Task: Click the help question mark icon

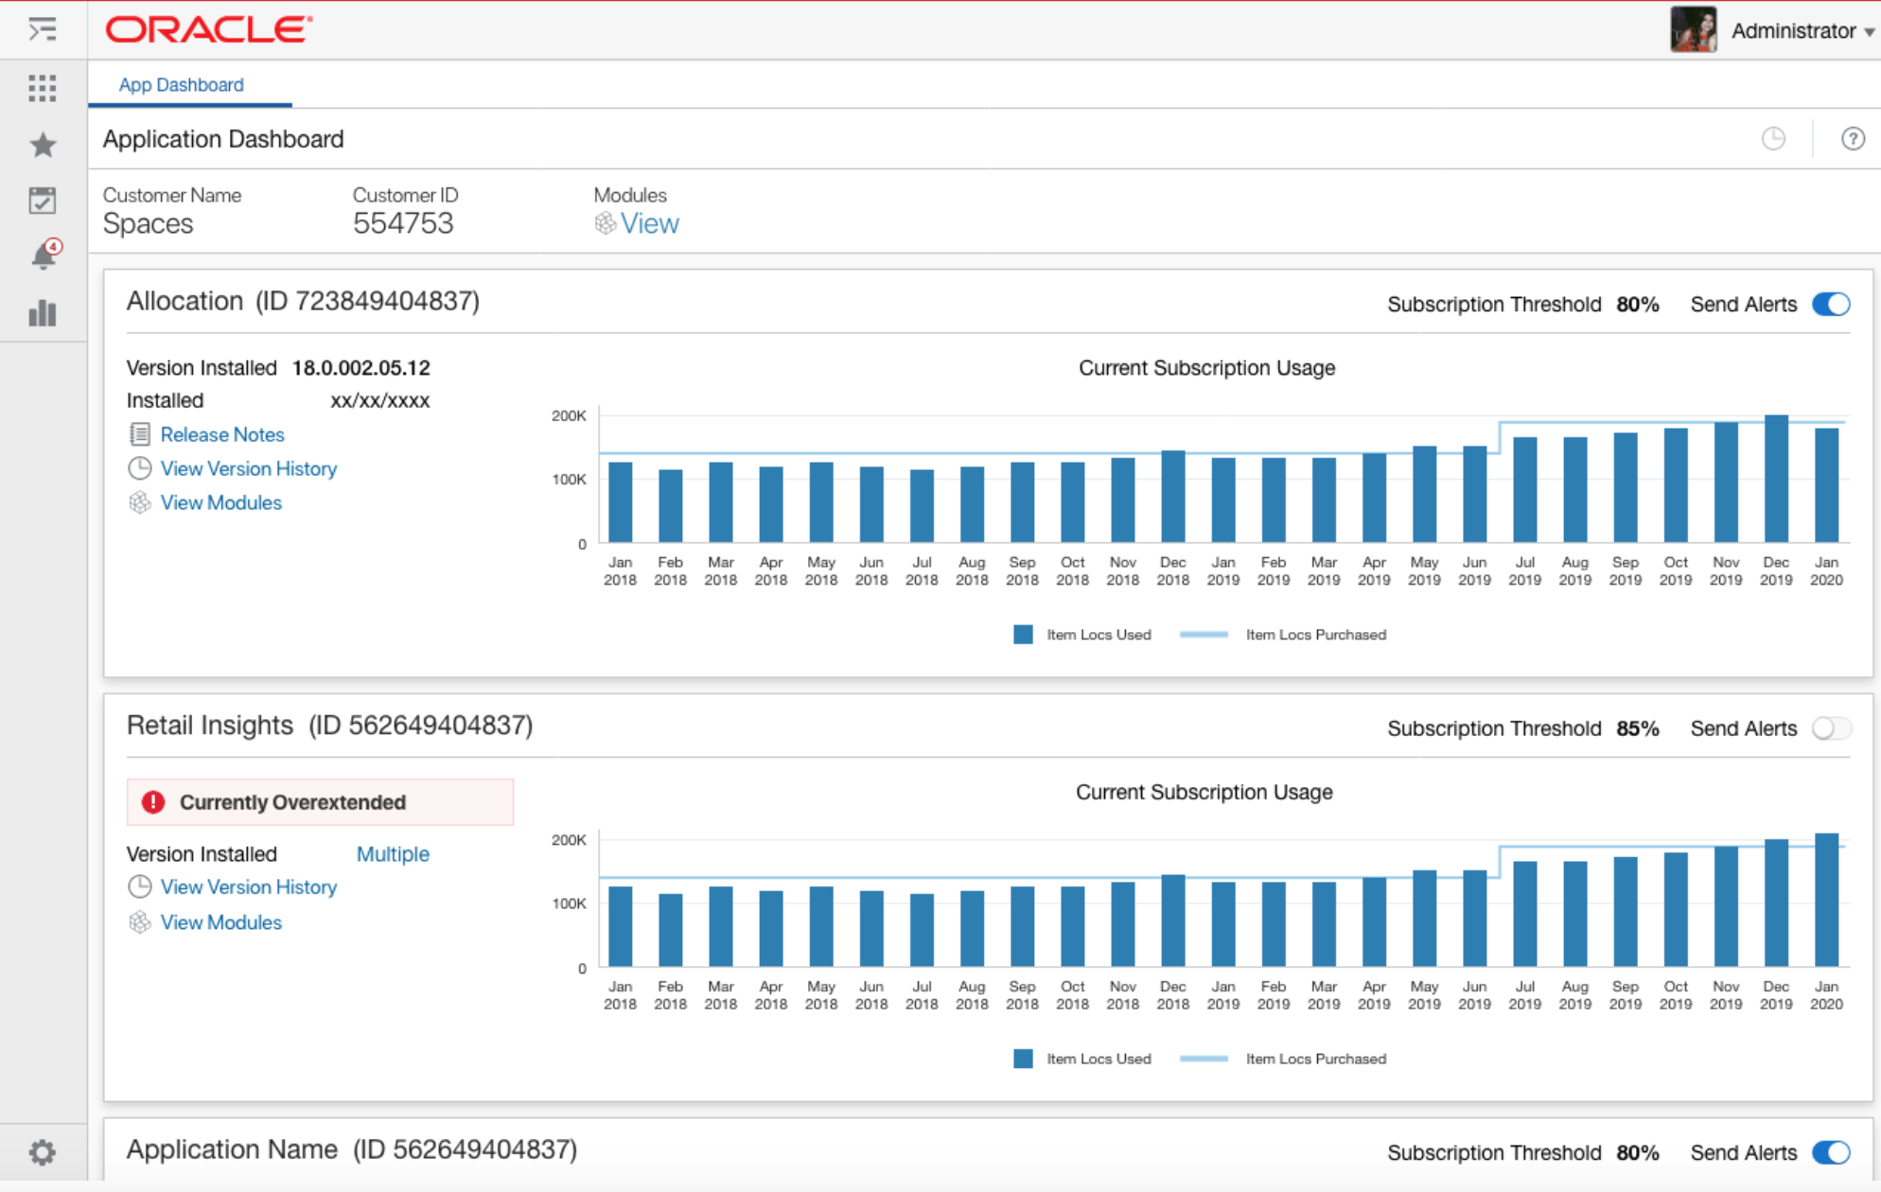Action: click(x=1852, y=138)
